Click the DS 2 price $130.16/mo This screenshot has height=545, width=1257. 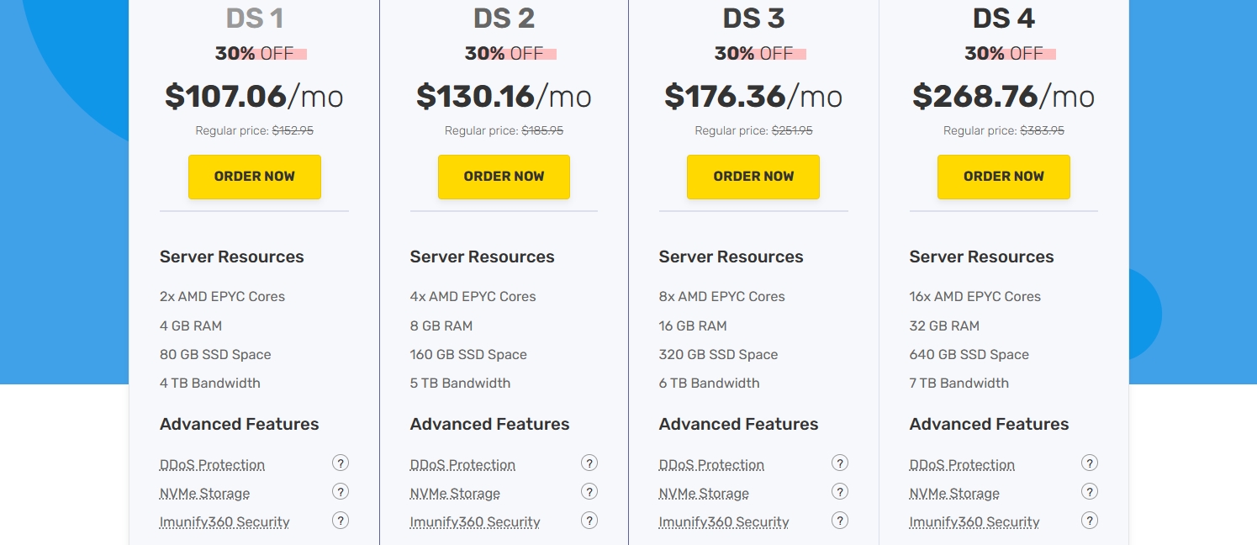coord(504,97)
